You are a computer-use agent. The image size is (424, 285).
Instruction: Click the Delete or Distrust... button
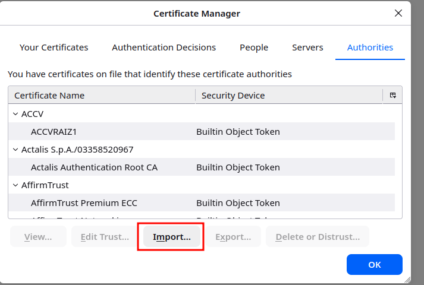[318, 237]
